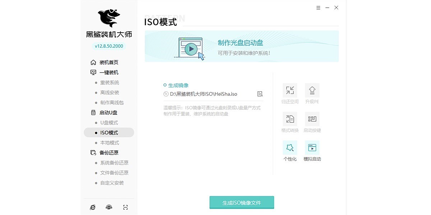
Task: Collapse the 启动U盘 section
Action: coord(108,113)
